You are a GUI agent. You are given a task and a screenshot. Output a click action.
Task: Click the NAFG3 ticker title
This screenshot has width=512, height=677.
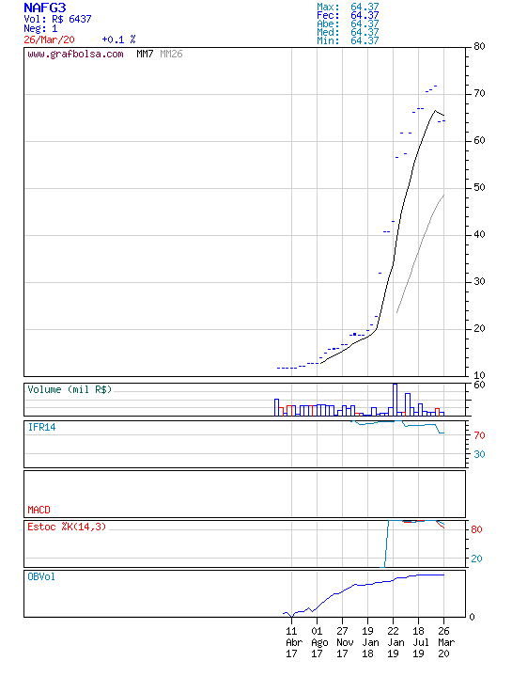click(x=45, y=8)
